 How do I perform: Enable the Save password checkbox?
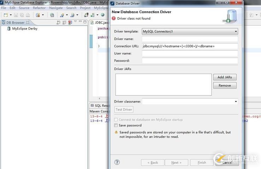pyautogui.click(x=116, y=125)
